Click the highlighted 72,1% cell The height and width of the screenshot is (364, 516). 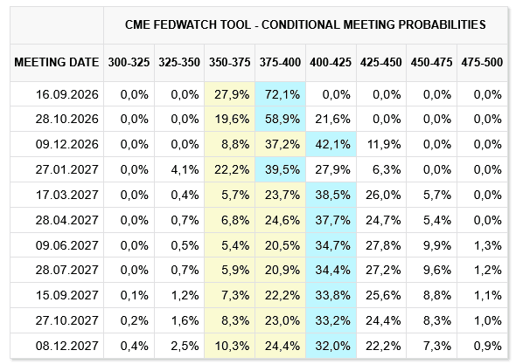[281, 94]
